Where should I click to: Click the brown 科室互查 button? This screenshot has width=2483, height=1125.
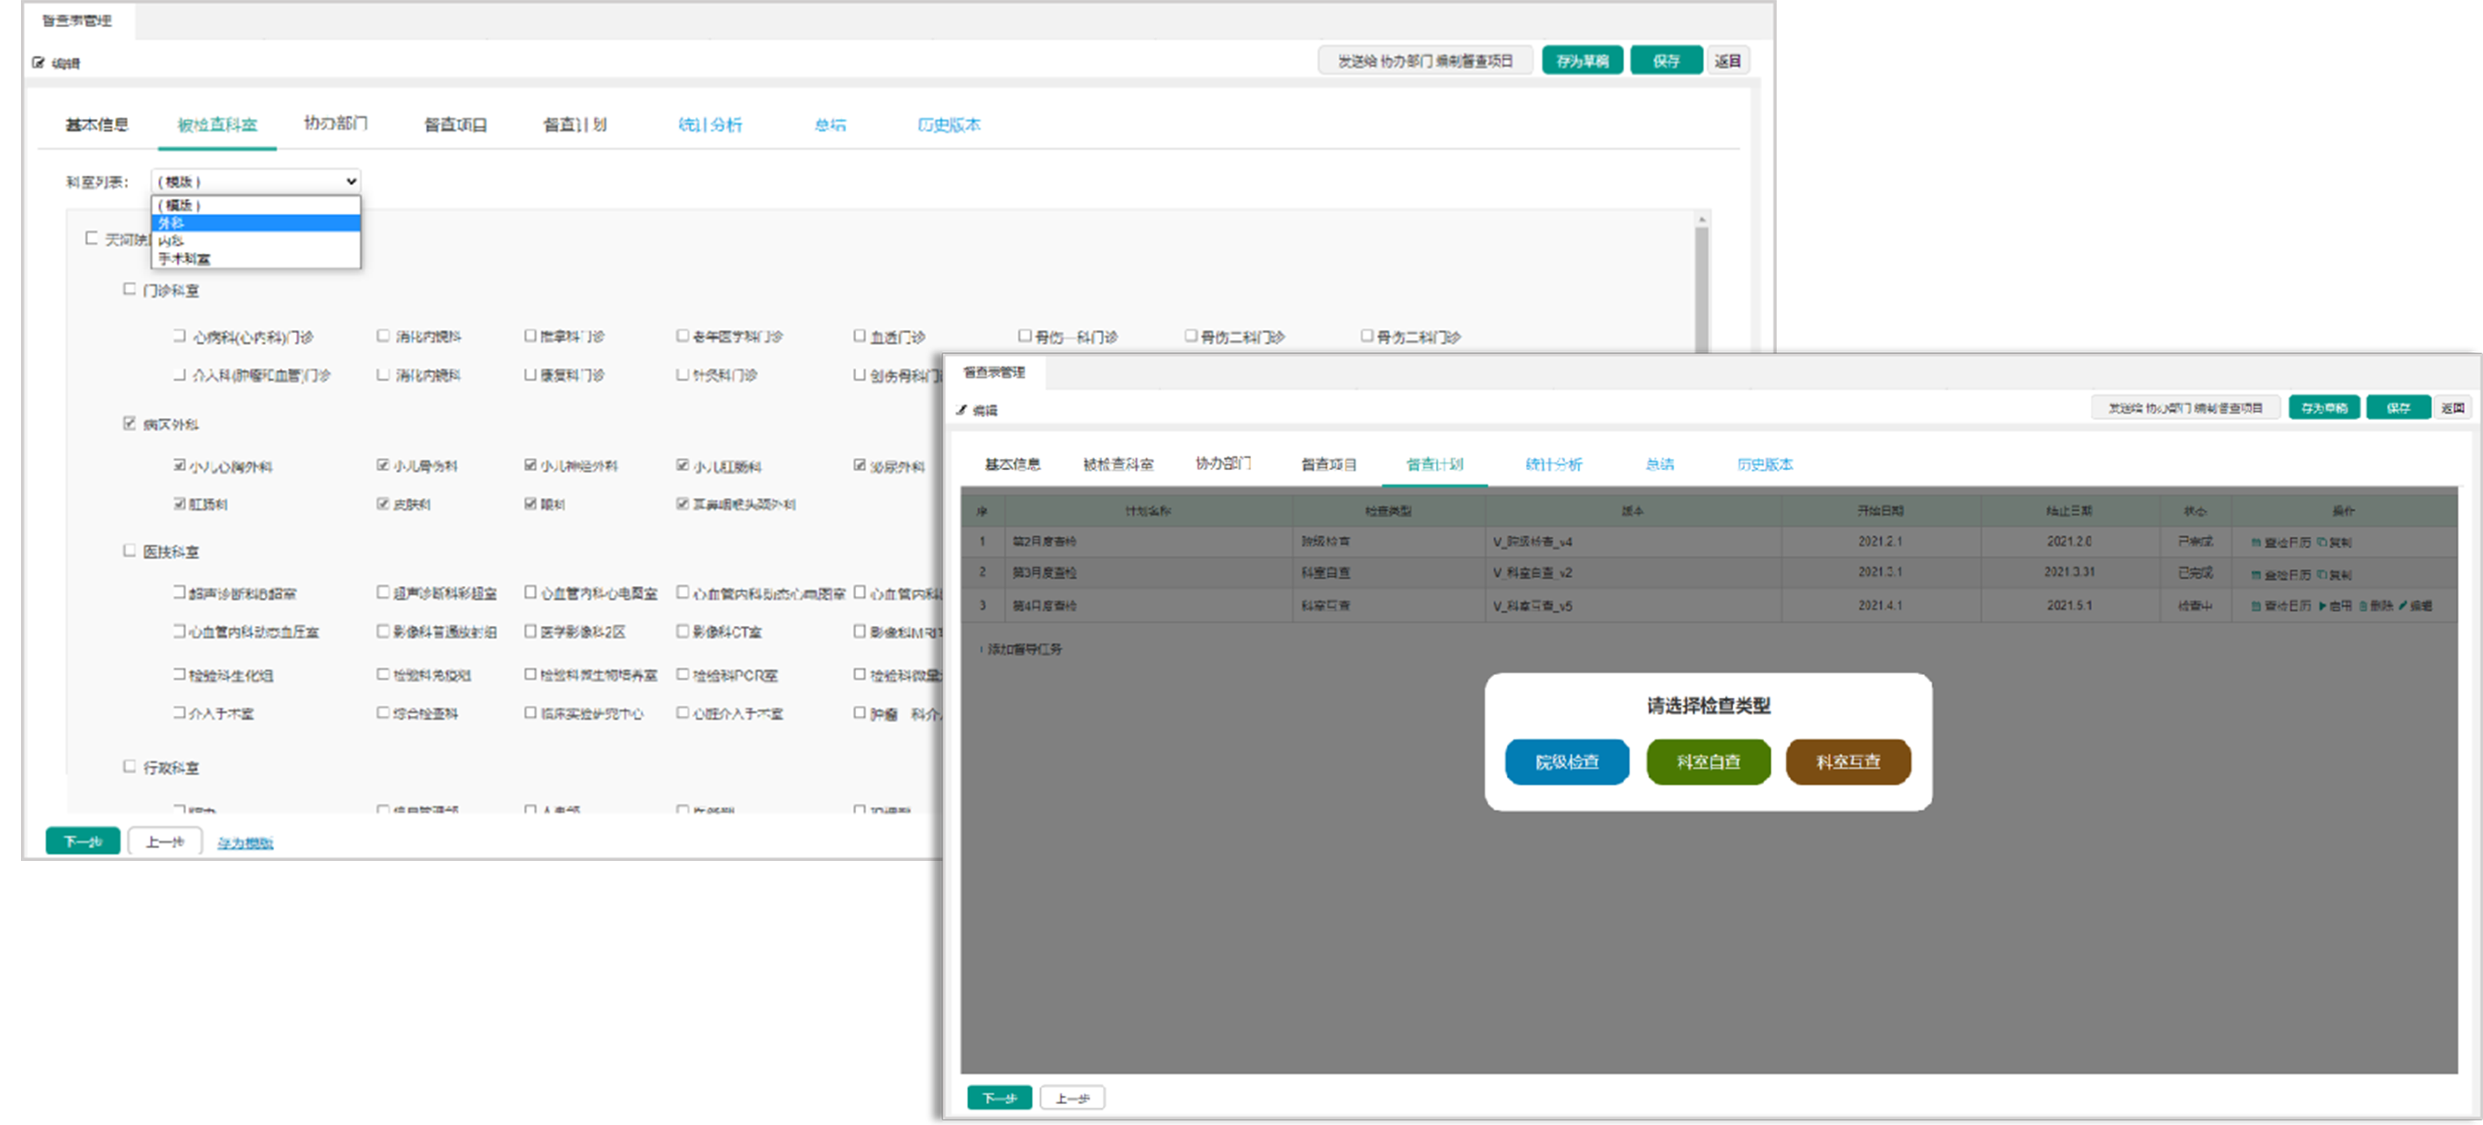[1847, 762]
